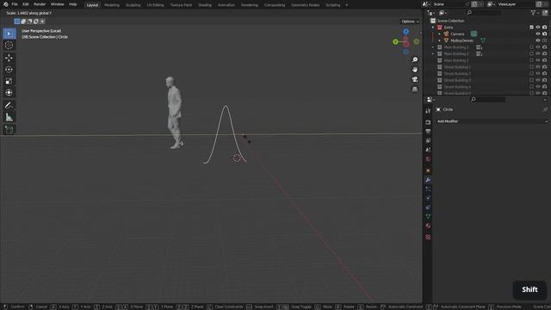Open the Edit menu
This screenshot has width=551, height=310.
coord(26,4)
